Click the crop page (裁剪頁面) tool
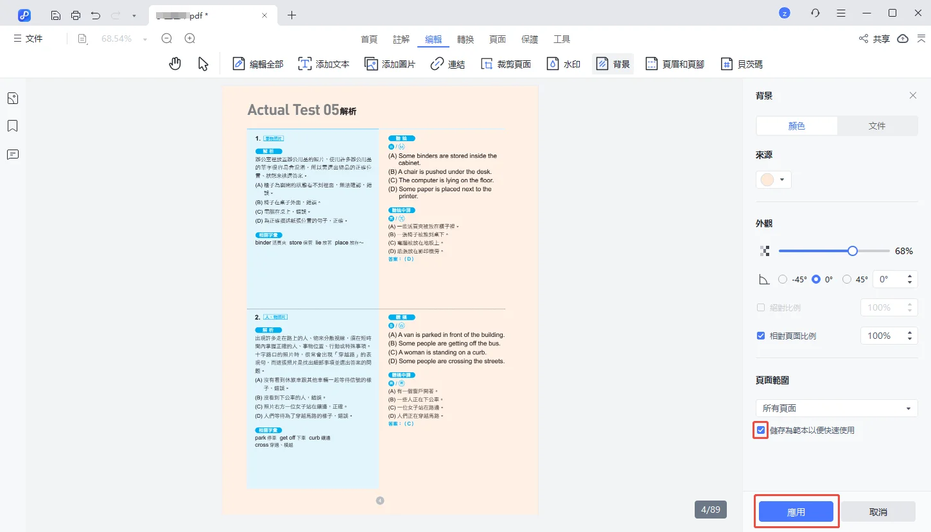The image size is (931, 532). click(x=505, y=64)
